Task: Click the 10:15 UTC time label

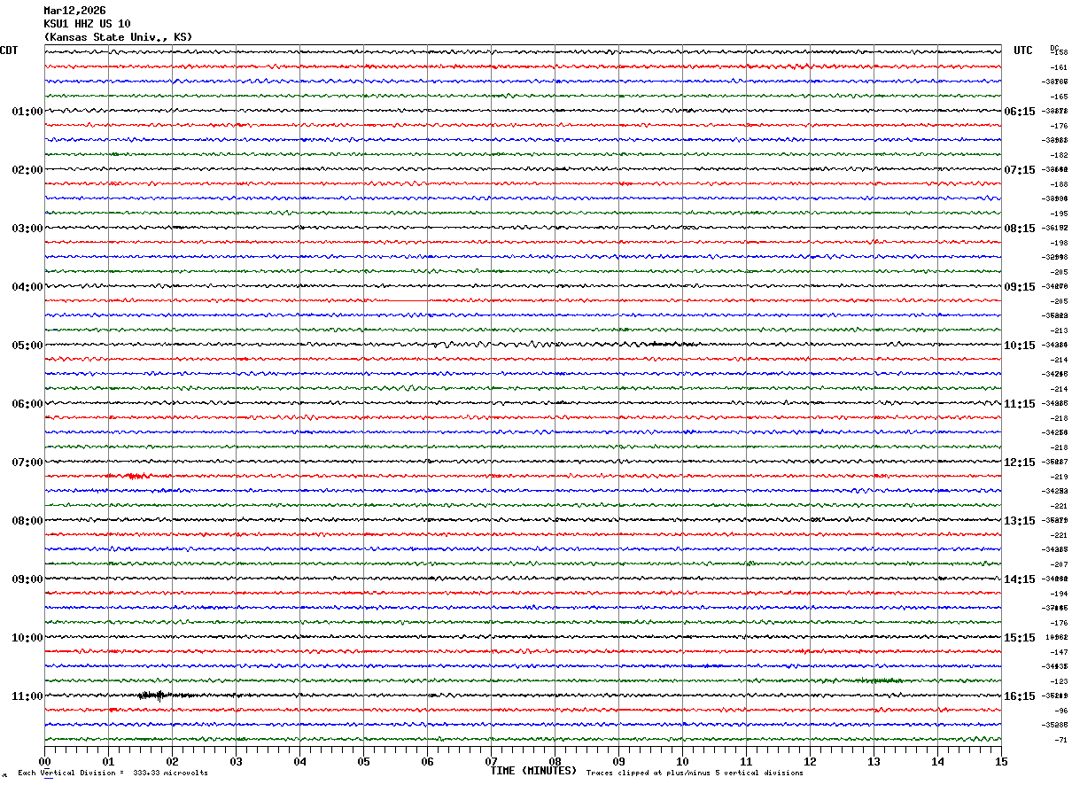Action: point(1019,346)
